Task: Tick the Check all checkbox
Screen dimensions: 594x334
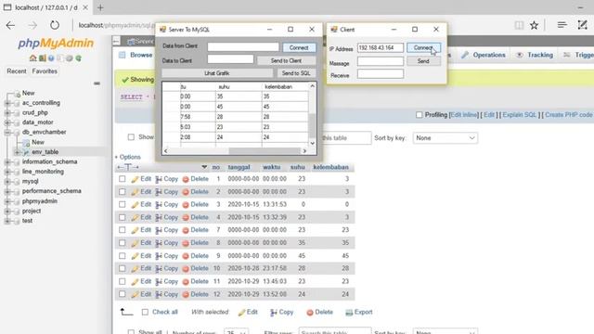Action: [x=145, y=312]
